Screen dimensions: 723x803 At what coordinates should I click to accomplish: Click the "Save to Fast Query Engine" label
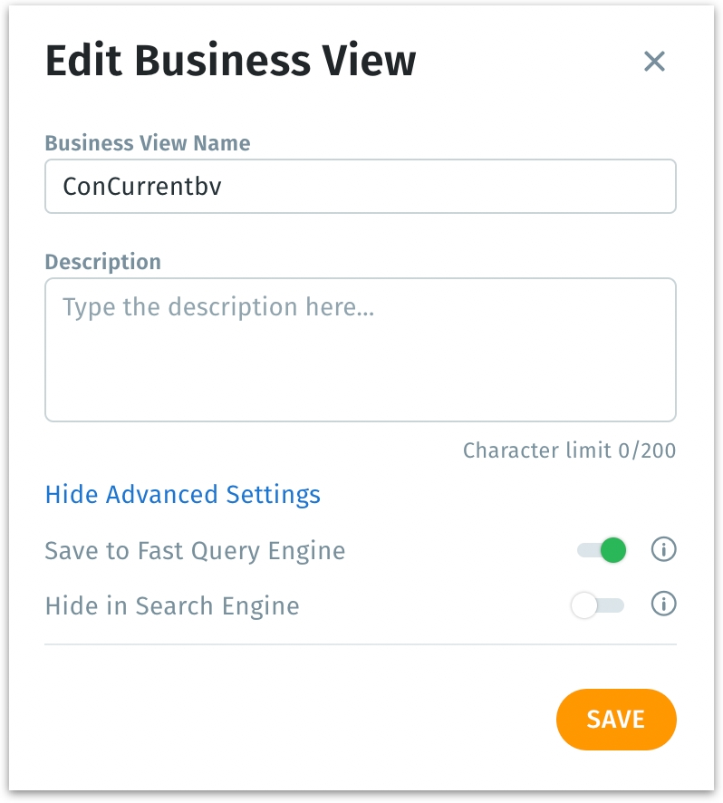[x=195, y=550]
